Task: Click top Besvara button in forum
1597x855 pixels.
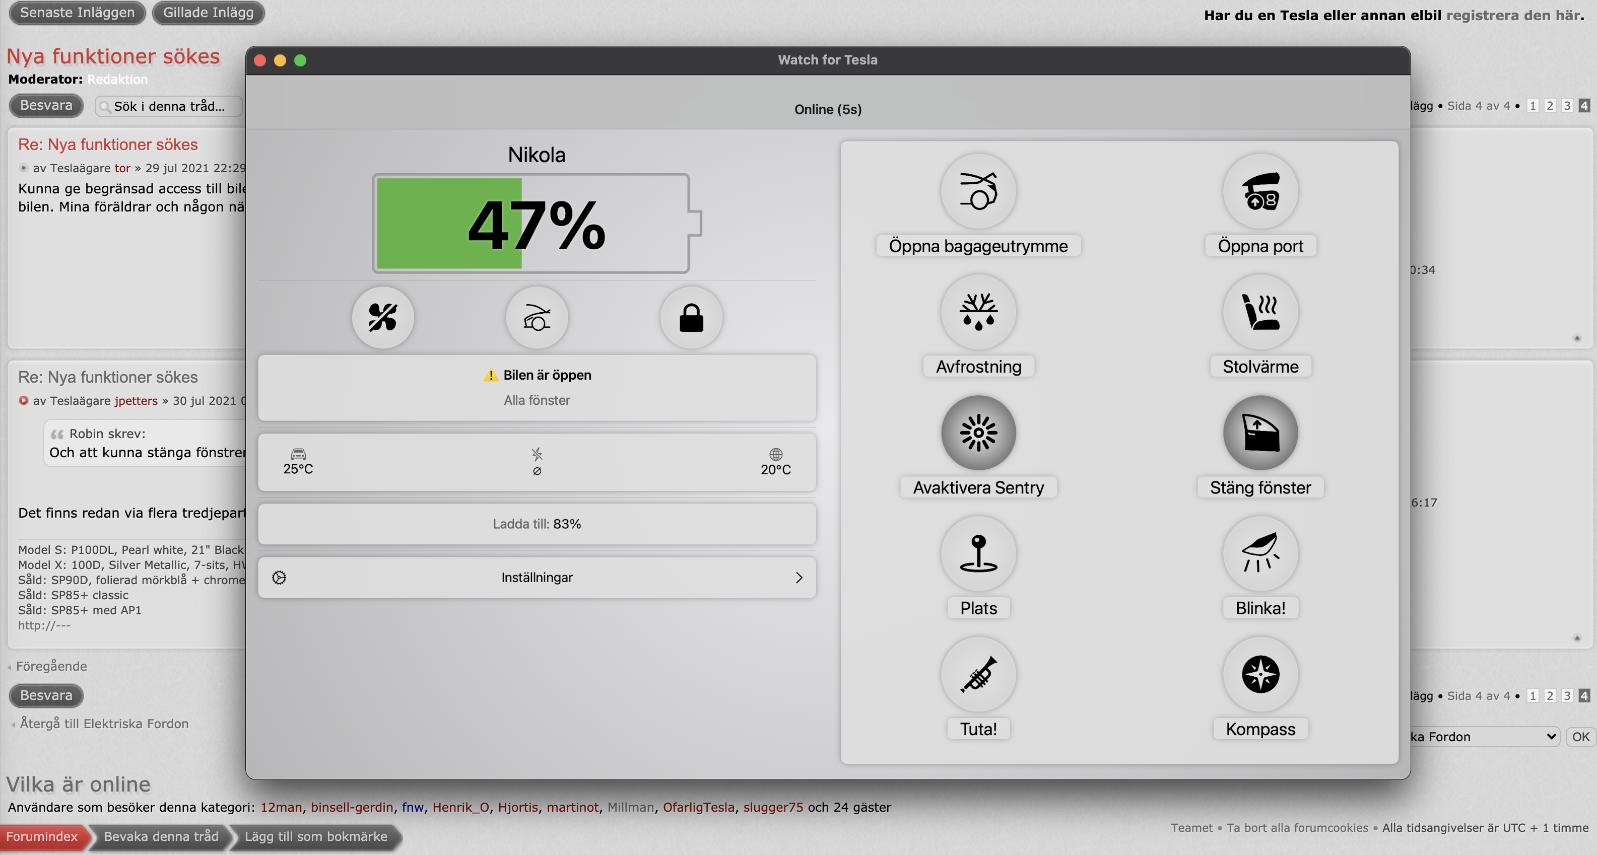Action: pyautogui.click(x=46, y=105)
